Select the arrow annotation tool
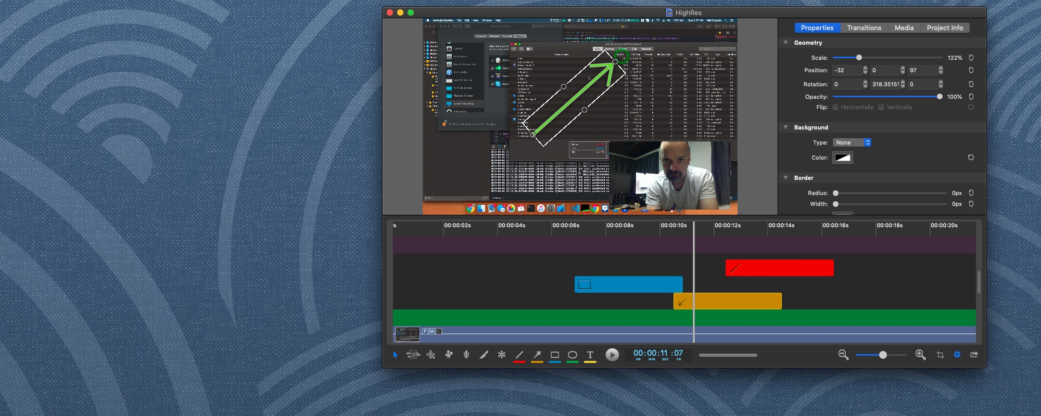This screenshot has height=416, width=1041. pos(537,355)
